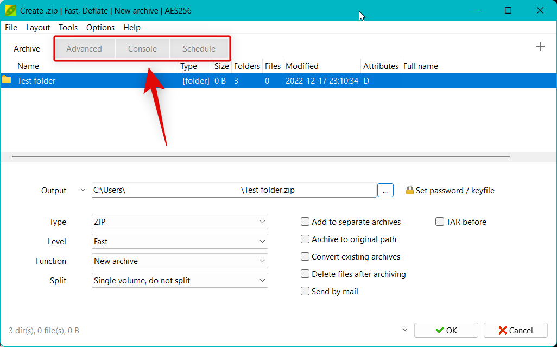This screenshot has height=347, width=557.
Task: Open the Tools menu
Action: click(x=68, y=28)
